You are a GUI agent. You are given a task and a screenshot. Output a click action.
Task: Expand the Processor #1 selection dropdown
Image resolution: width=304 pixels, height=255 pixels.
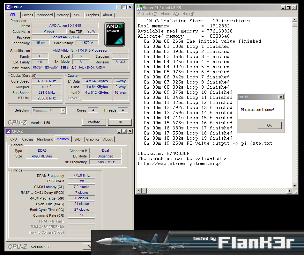point(63,111)
